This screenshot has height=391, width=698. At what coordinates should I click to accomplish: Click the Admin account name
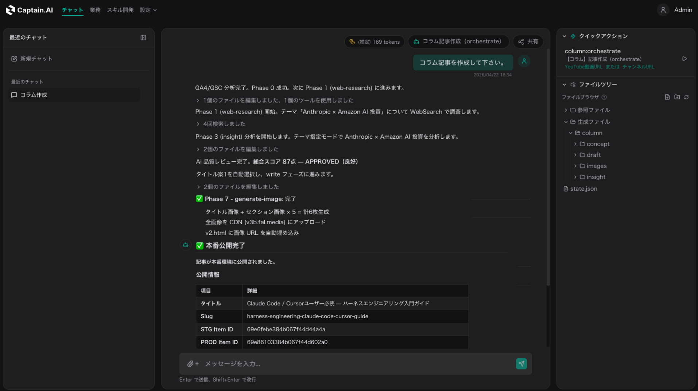683,10
